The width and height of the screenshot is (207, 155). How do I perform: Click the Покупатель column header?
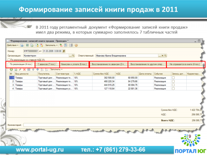coord(46,74)
